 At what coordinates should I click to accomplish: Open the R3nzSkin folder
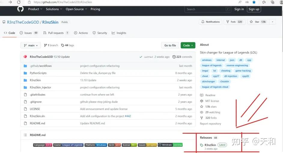coord(35,80)
